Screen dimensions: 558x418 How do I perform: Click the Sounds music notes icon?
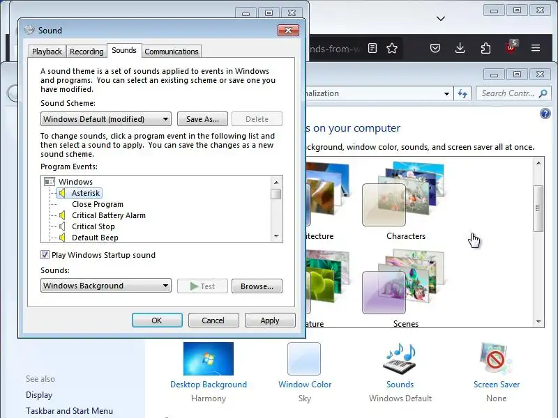click(x=400, y=359)
